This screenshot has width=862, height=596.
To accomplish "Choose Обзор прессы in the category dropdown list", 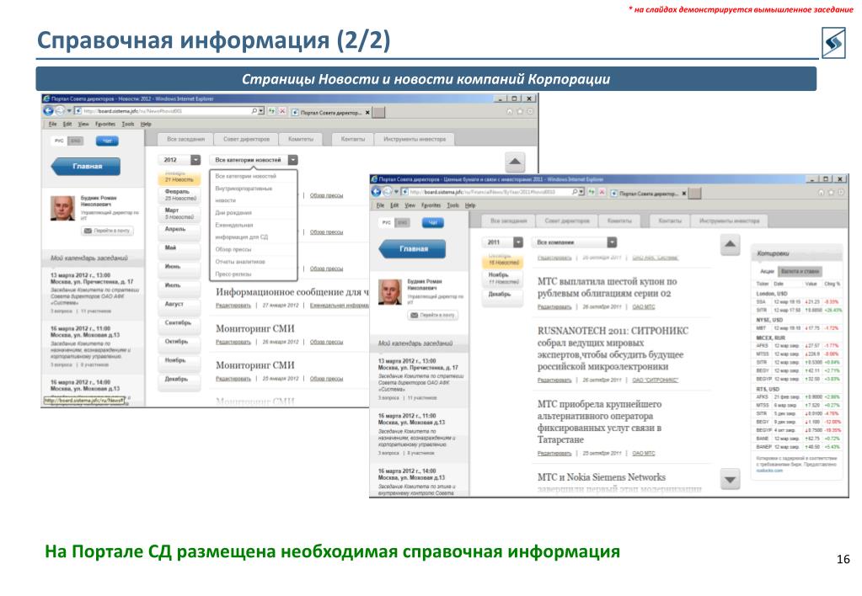I will click(x=233, y=249).
